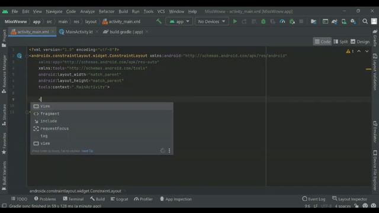Click the MissWoww project breadcrumb

[16, 21]
